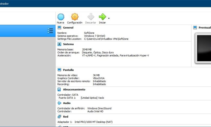
Task: Click the Puerto SATA 1 label
Action: click(x=67, y=98)
